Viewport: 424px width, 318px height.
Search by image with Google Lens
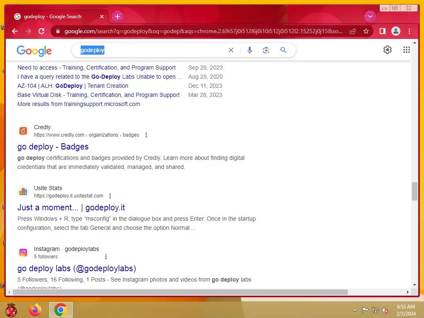coord(266,50)
